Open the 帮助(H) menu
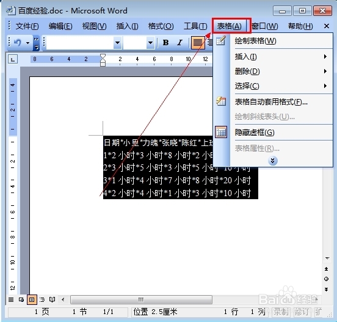Screen dimensions: 337x322 coord(300,26)
